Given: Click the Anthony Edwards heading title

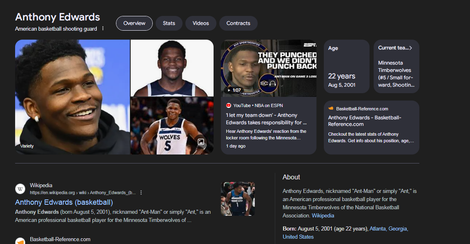Looking at the screenshot, I should tap(58, 17).
